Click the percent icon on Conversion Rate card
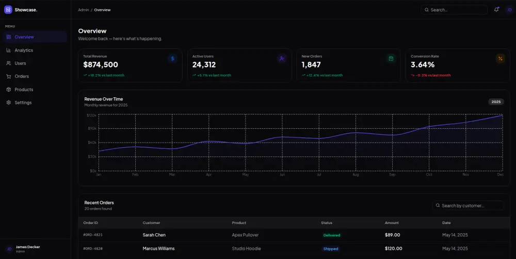This screenshot has width=516, height=259. [500, 58]
